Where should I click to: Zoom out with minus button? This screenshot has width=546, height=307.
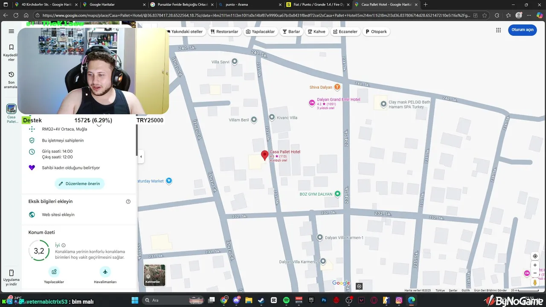tap(535, 273)
